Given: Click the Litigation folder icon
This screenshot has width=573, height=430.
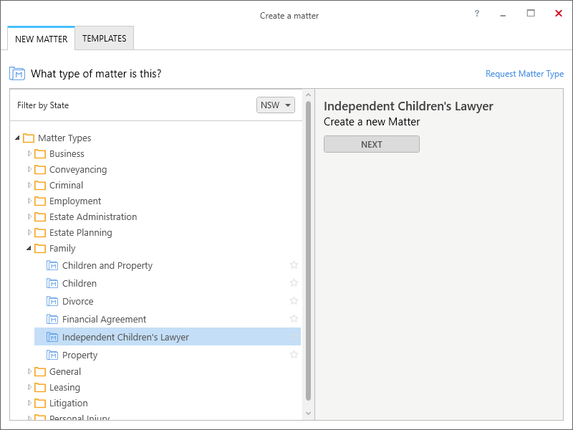Looking at the screenshot, I should 40,403.
